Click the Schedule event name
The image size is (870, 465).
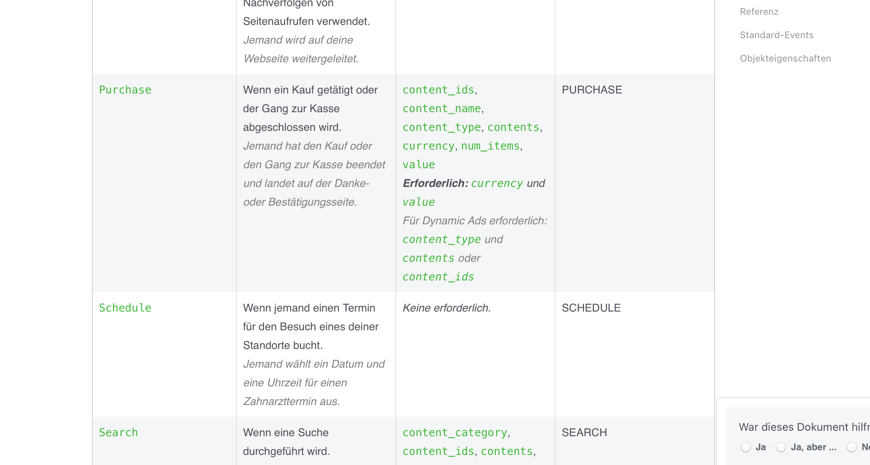(x=125, y=308)
